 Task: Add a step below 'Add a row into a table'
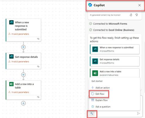click(23, 103)
